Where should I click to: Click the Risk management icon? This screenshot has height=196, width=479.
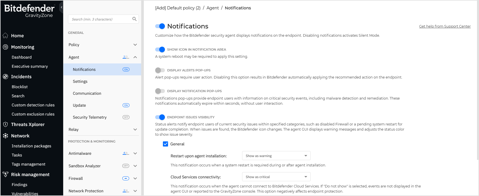pyautogui.click(x=5, y=174)
